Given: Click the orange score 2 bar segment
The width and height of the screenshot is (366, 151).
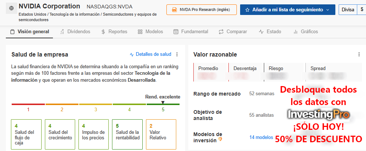Looking at the screenshot, I should tap(62, 104).
